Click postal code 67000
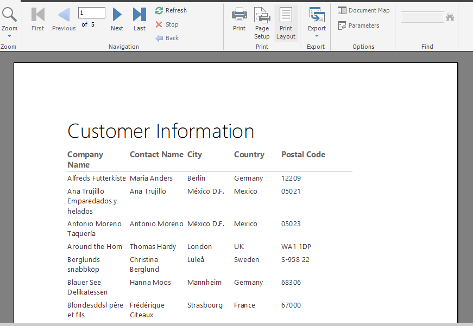 coord(291,305)
